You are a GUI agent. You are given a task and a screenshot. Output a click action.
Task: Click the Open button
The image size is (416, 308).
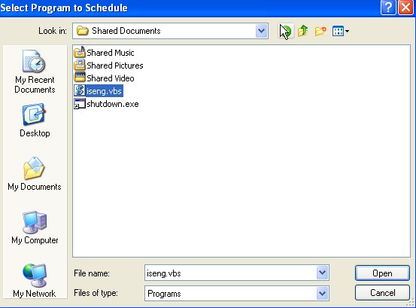[x=382, y=273]
